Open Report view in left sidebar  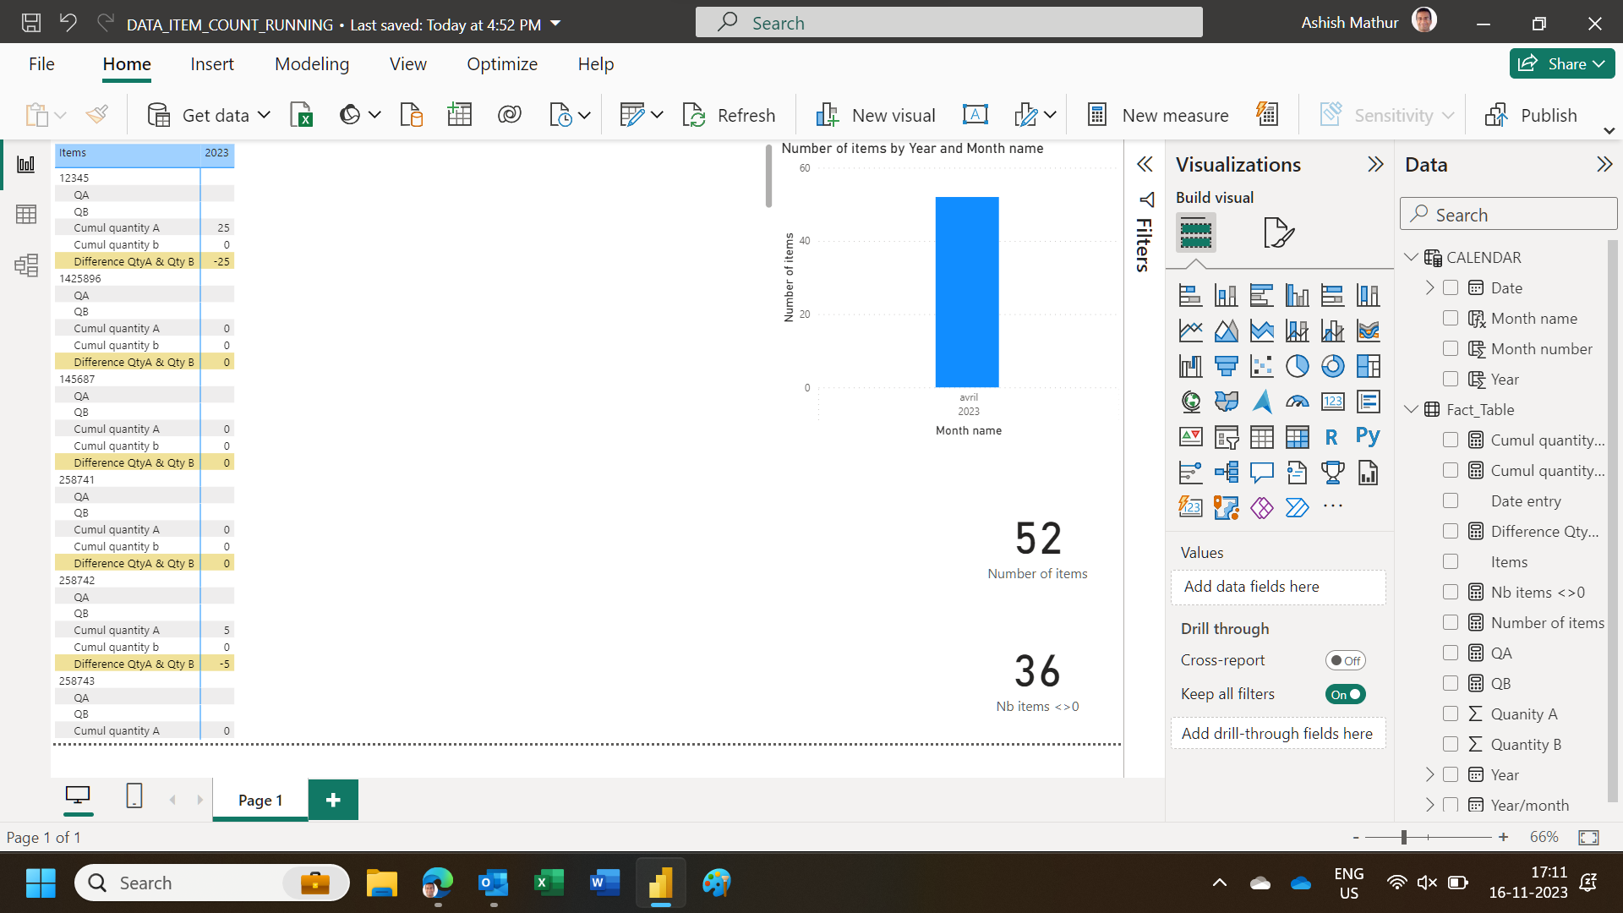[x=26, y=165]
